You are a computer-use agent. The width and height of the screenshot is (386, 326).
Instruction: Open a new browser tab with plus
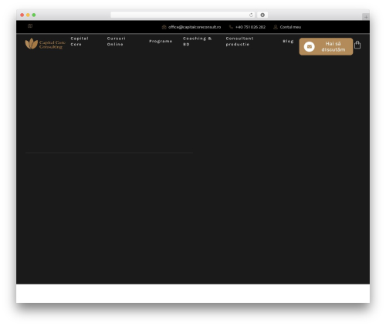(x=366, y=17)
